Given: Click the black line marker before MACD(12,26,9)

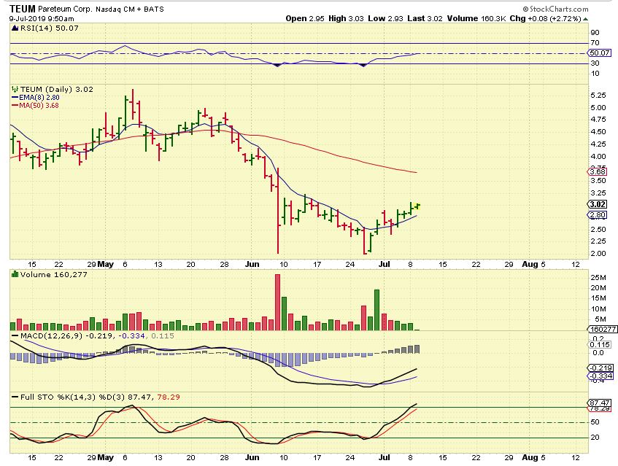Looking at the screenshot, I should (x=15, y=335).
